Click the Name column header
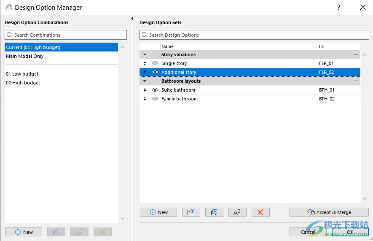Image resolution: width=373 pixels, height=241 pixels. click(x=239, y=46)
